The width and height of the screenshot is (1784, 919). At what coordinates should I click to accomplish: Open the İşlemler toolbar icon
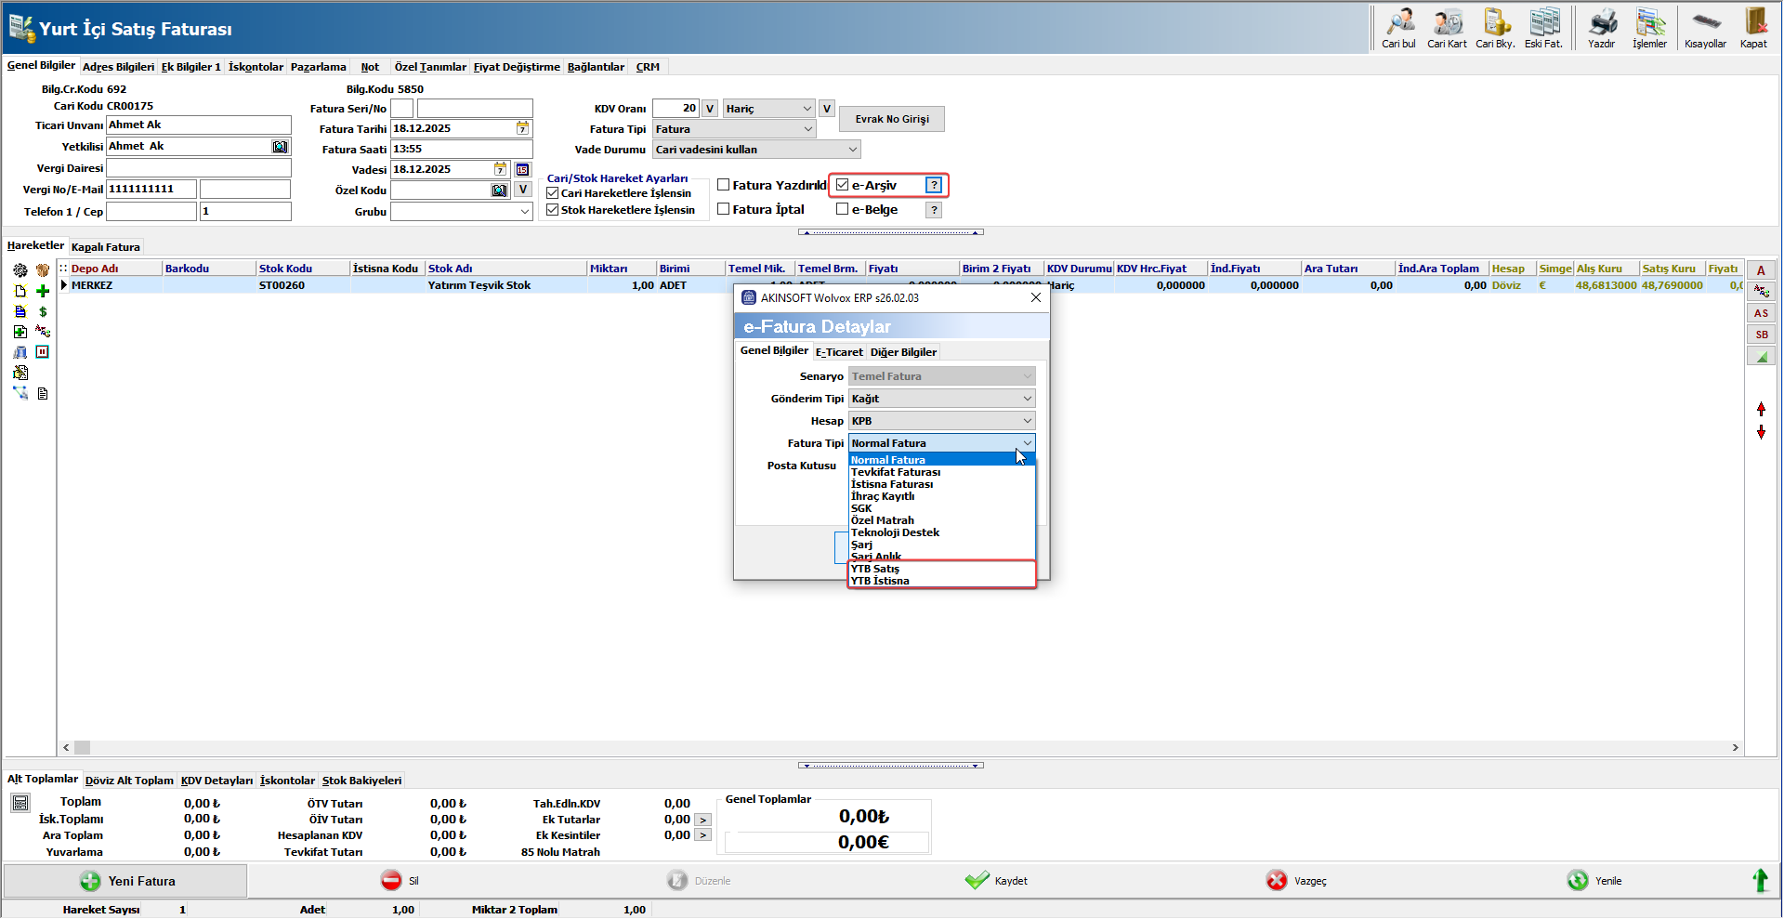click(x=1649, y=23)
